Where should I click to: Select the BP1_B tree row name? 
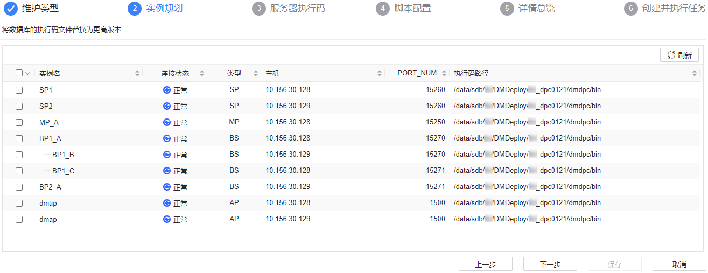63,155
